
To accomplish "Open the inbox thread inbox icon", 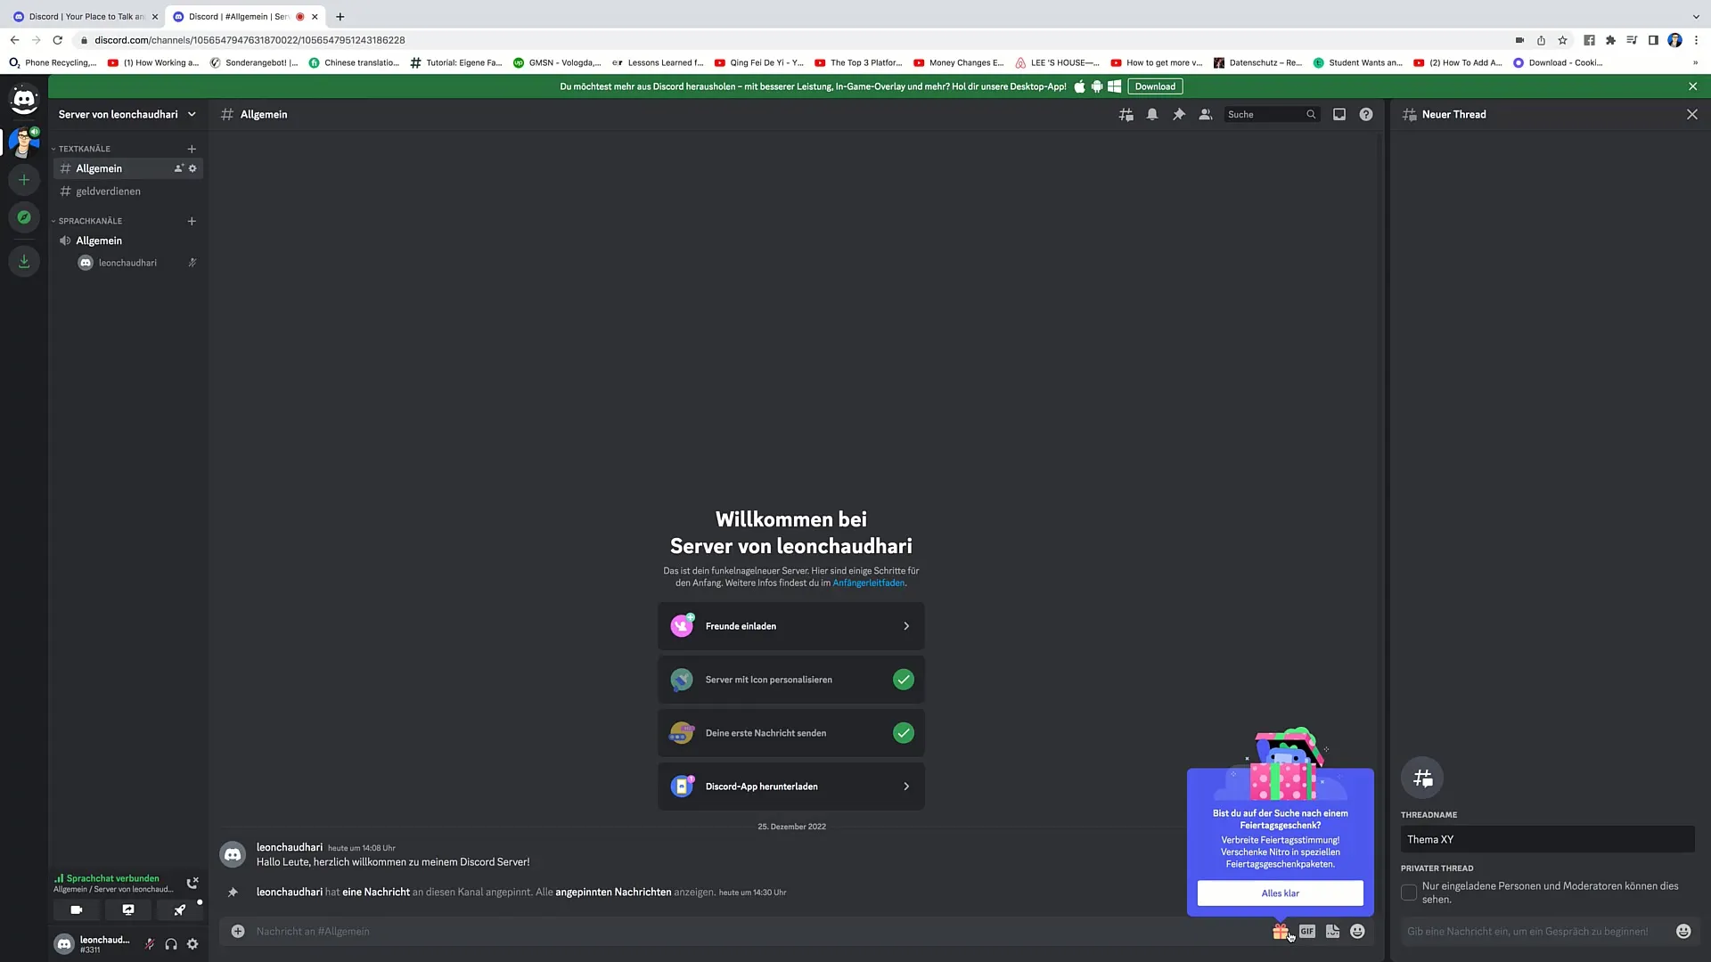I will (x=1339, y=114).
